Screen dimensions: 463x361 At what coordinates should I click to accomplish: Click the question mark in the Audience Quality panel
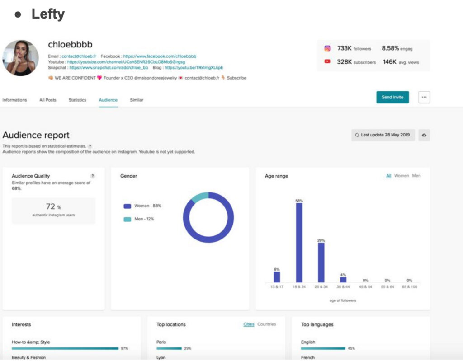click(x=93, y=176)
